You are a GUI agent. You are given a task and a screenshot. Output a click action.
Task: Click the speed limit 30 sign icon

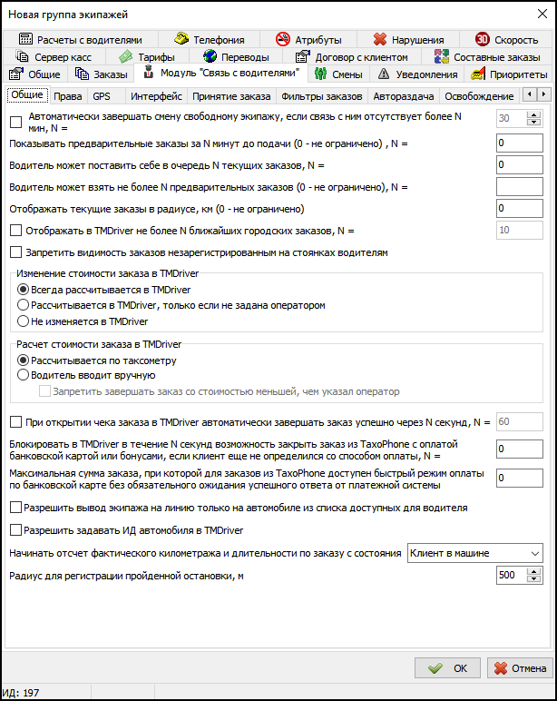[x=483, y=40]
